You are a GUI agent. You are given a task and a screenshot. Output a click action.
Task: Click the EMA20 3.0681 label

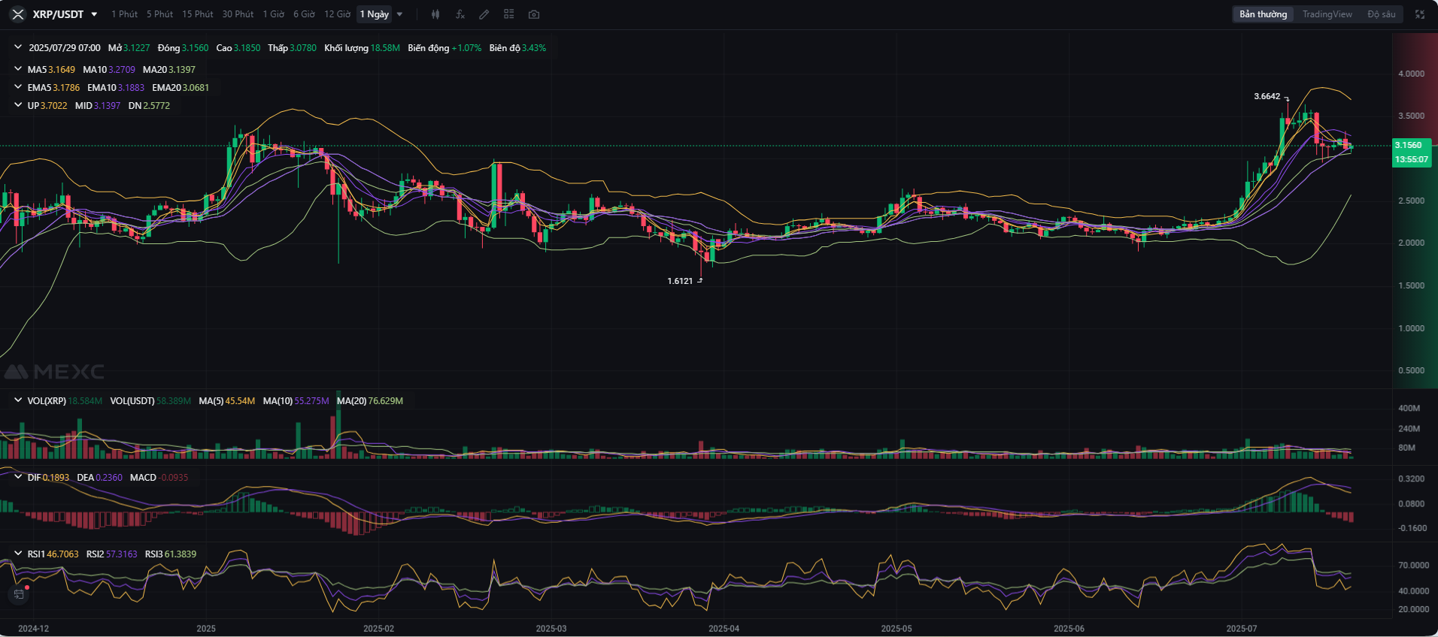click(181, 87)
